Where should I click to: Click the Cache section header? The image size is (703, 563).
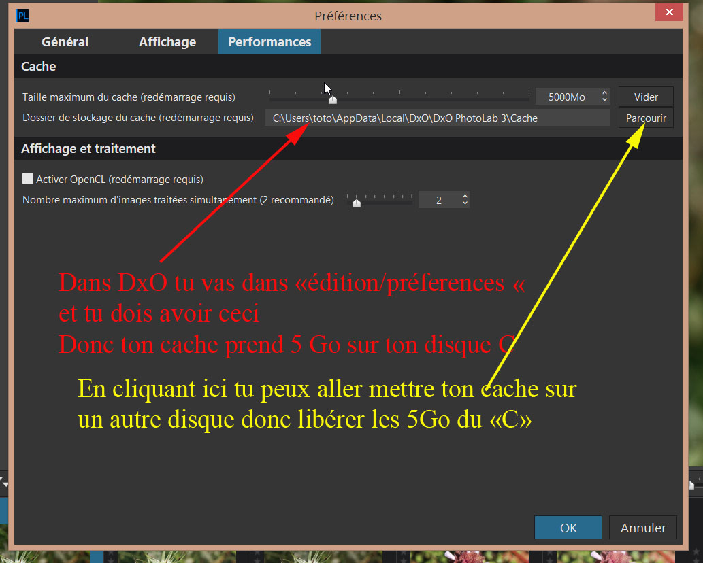(38, 66)
